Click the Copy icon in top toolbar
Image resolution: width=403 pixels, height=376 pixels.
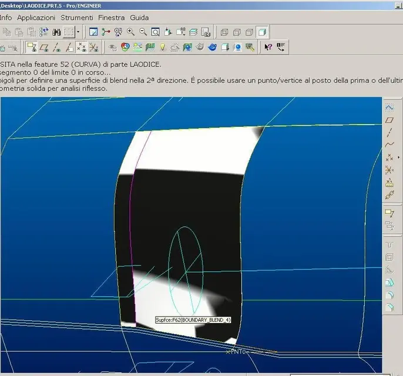6,32
